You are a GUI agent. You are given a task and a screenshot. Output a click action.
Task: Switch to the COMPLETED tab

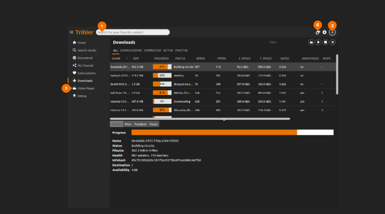(x=152, y=51)
